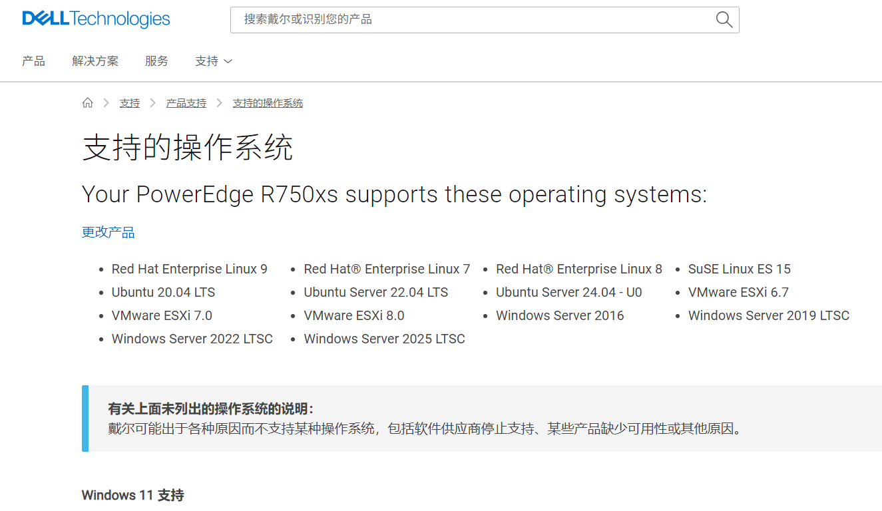Viewport: 882px width, 511px height.
Task: Open the 解决方案 navigation menu
Action: tap(95, 61)
